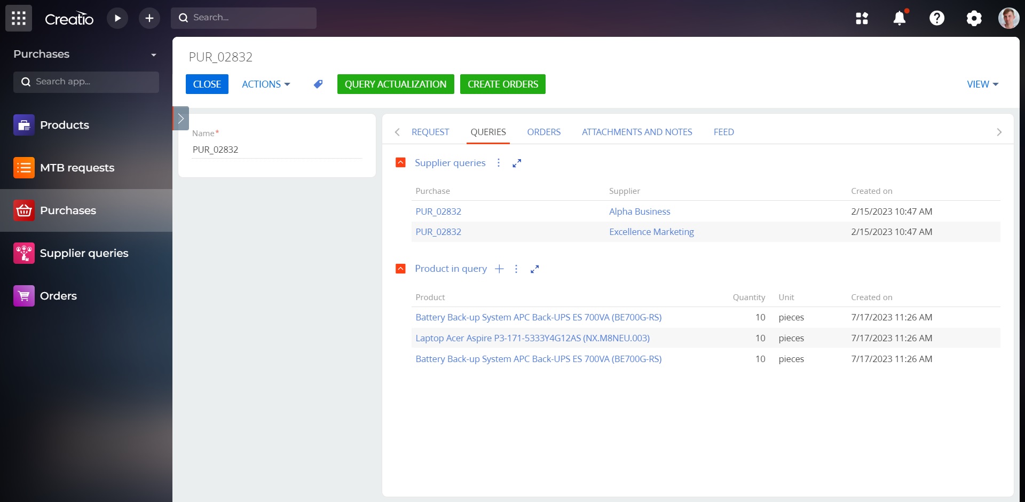Switch to the ORDERS tab
Viewport: 1025px width, 502px height.
coord(543,132)
